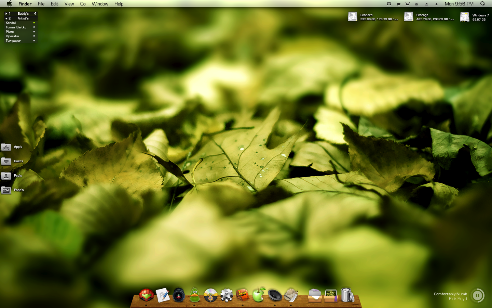Click the Reese's candy dock icon
Image resolution: width=492 pixels, height=308 pixels.
[242, 295]
